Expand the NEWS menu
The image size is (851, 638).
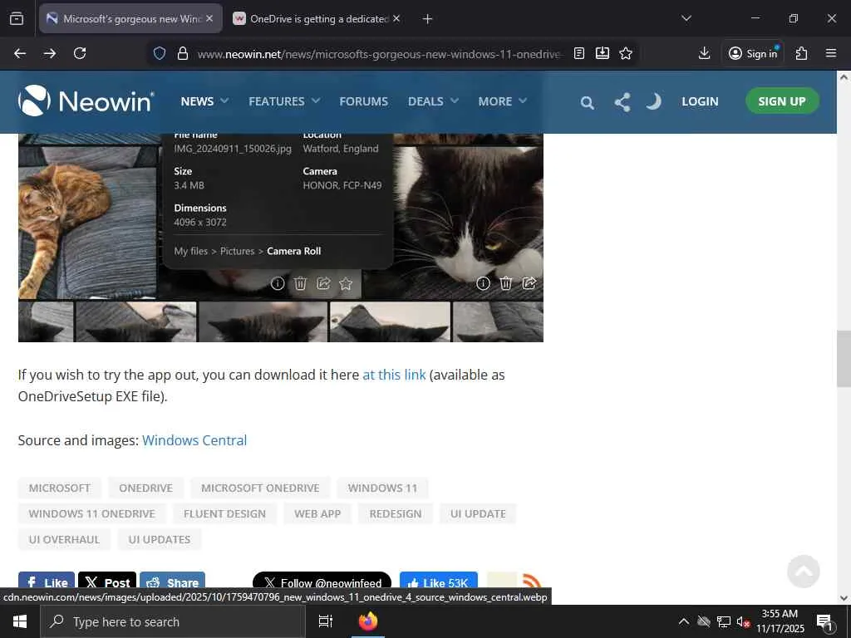tap(204, 101)
